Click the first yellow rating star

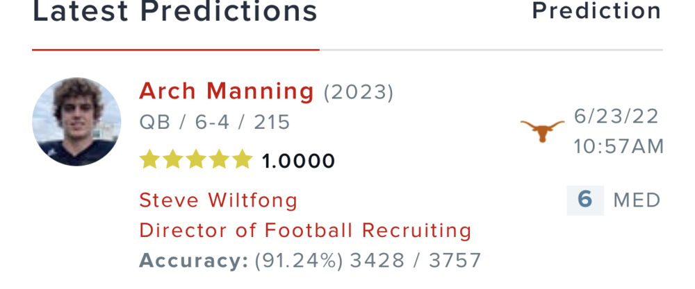[x=149, y=160]
